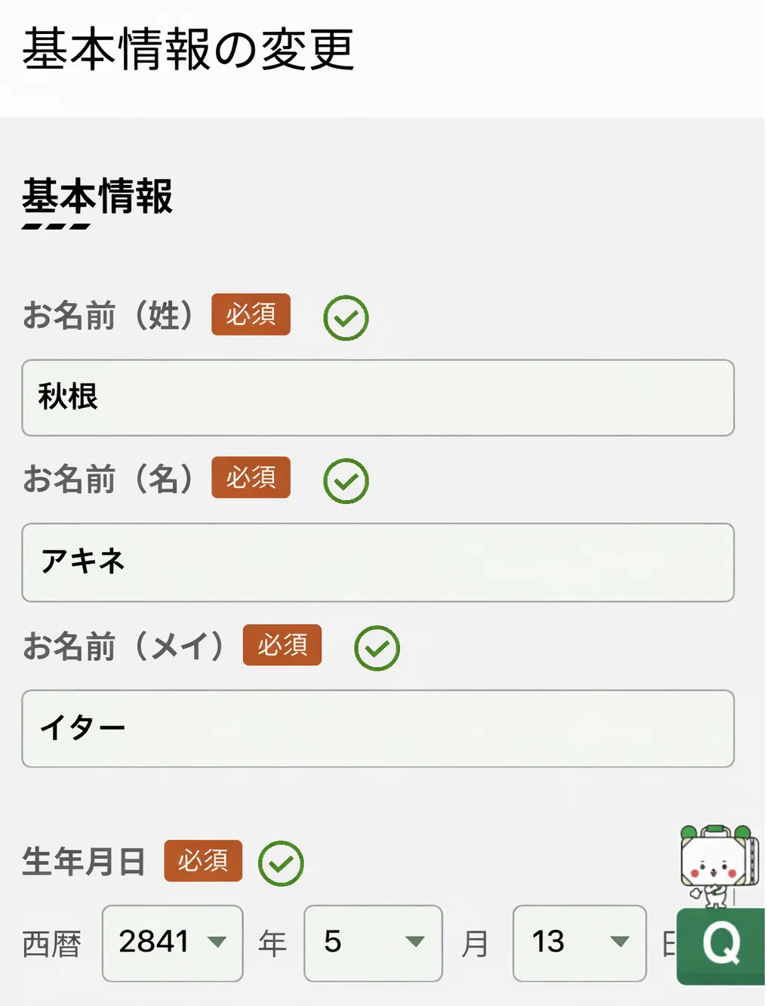Click the surname field containing 秋根

(377, 397)
